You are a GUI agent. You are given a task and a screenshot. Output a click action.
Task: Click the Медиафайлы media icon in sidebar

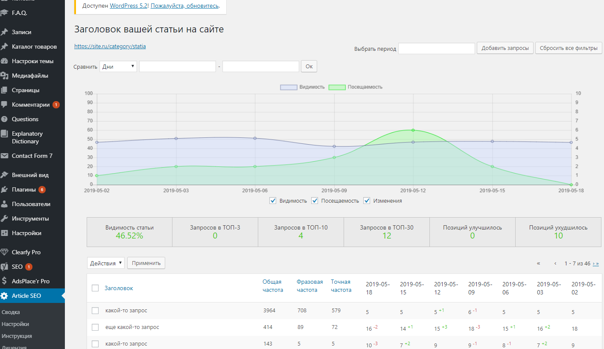pos(4,76)
